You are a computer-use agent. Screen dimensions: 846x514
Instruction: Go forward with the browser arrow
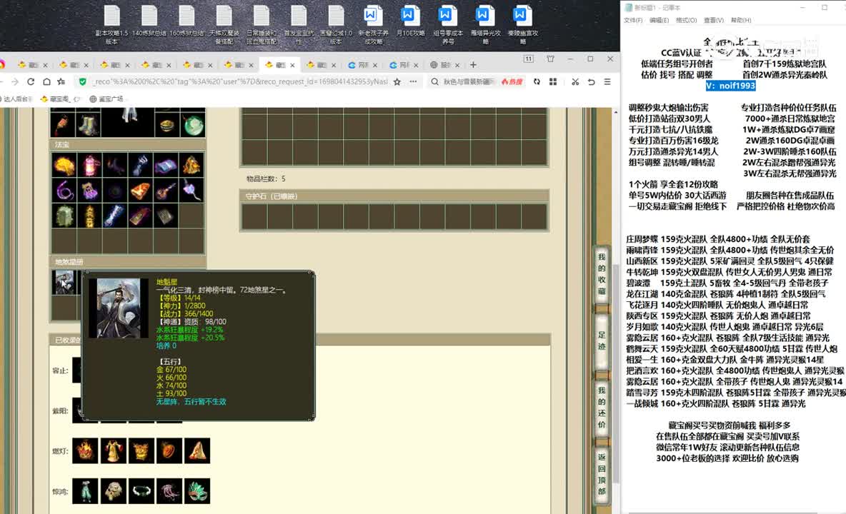coord(14,81)
